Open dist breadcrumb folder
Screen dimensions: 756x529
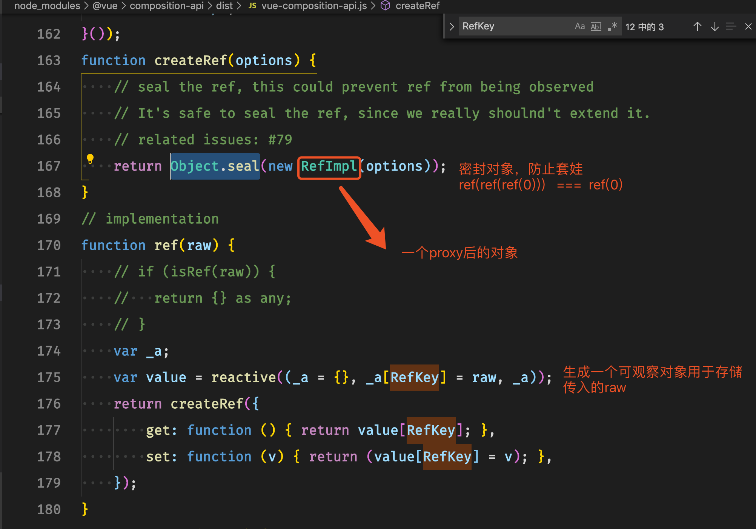click(224, 6)
